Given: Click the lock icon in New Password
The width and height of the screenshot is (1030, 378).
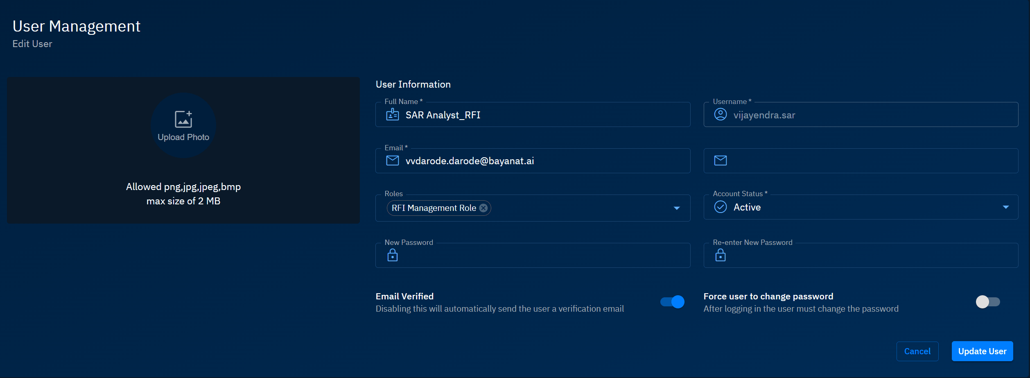Looking at the screenshot, I should click(392, 255).
